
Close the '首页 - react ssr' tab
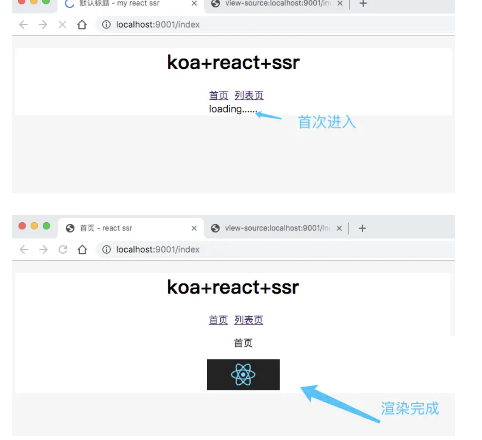(x=194, y=228)
